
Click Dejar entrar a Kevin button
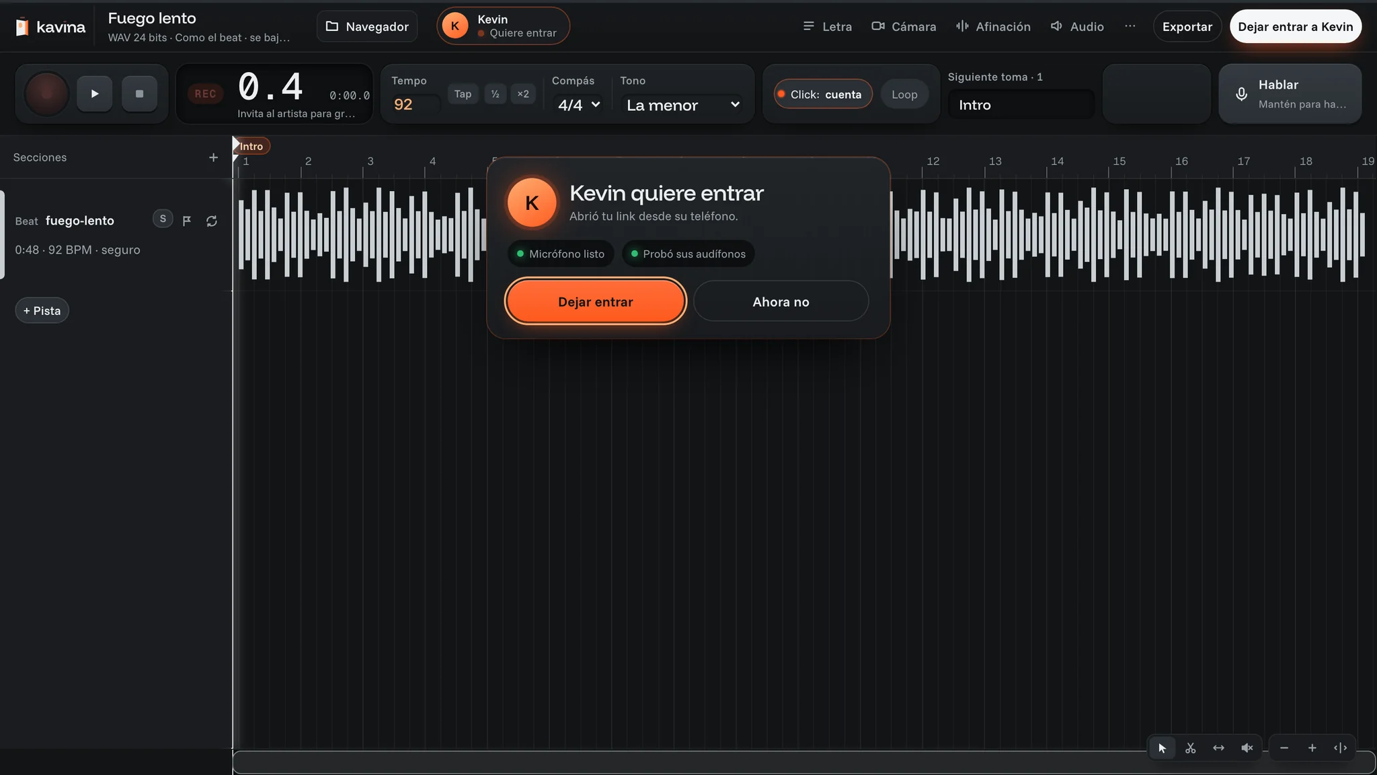(x=1295, y=26)
